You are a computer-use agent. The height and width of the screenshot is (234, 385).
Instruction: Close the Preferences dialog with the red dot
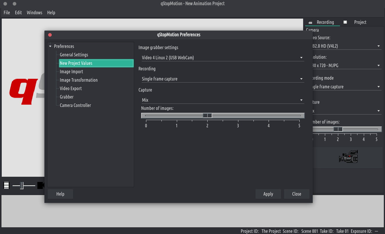click(x=50, y=35)
